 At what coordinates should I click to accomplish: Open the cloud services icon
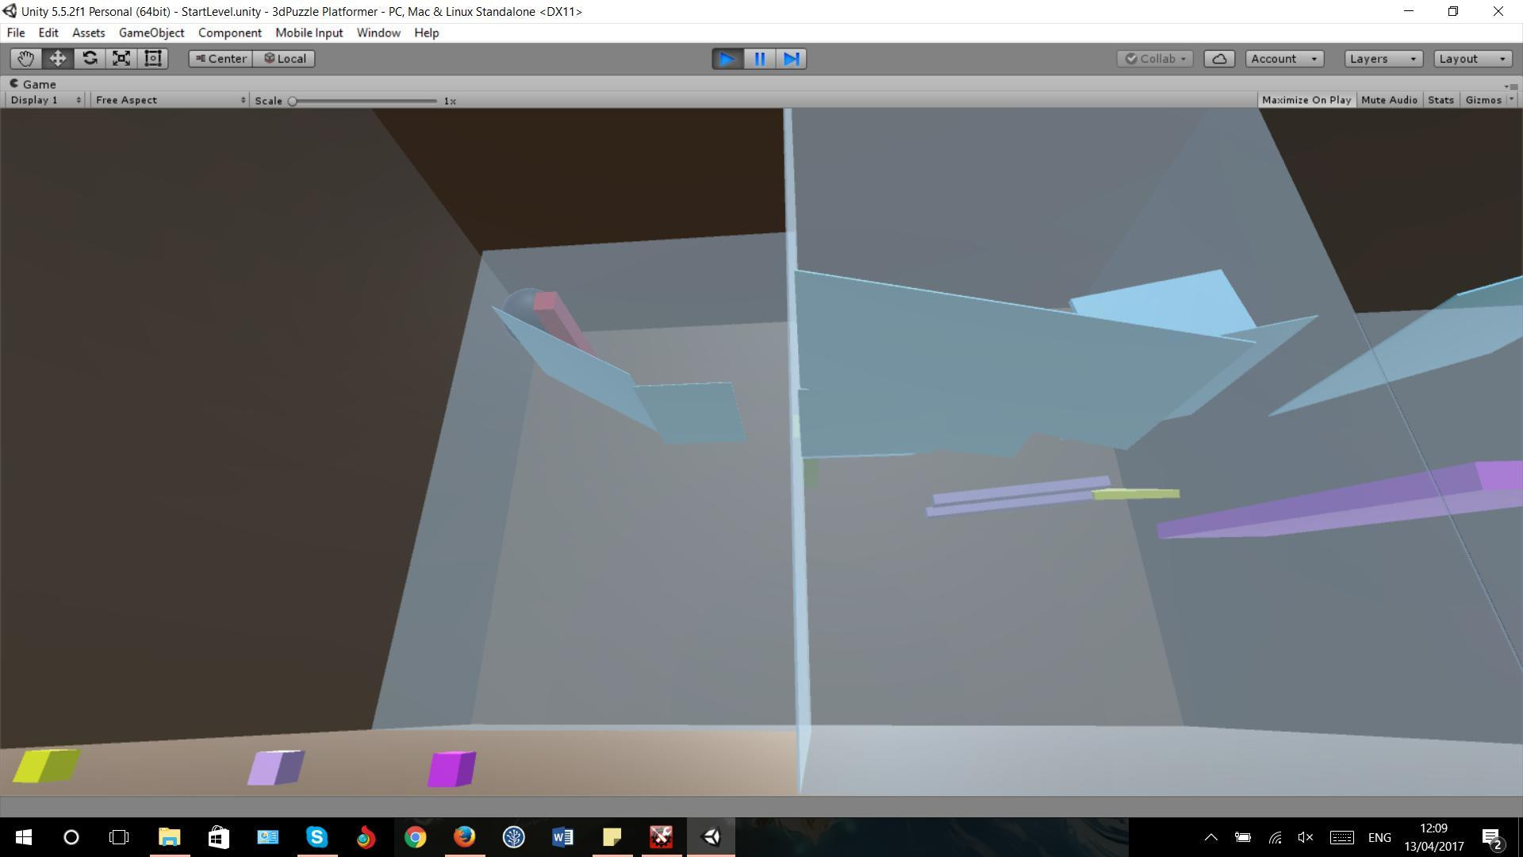[x=1219, y=59]
